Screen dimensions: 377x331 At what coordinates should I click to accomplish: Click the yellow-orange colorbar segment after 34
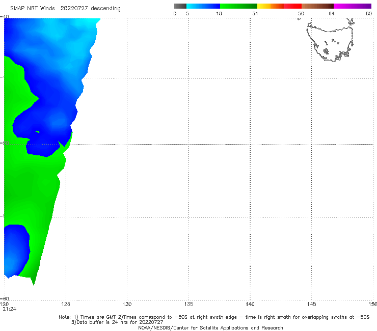click(x=271, y=6)
